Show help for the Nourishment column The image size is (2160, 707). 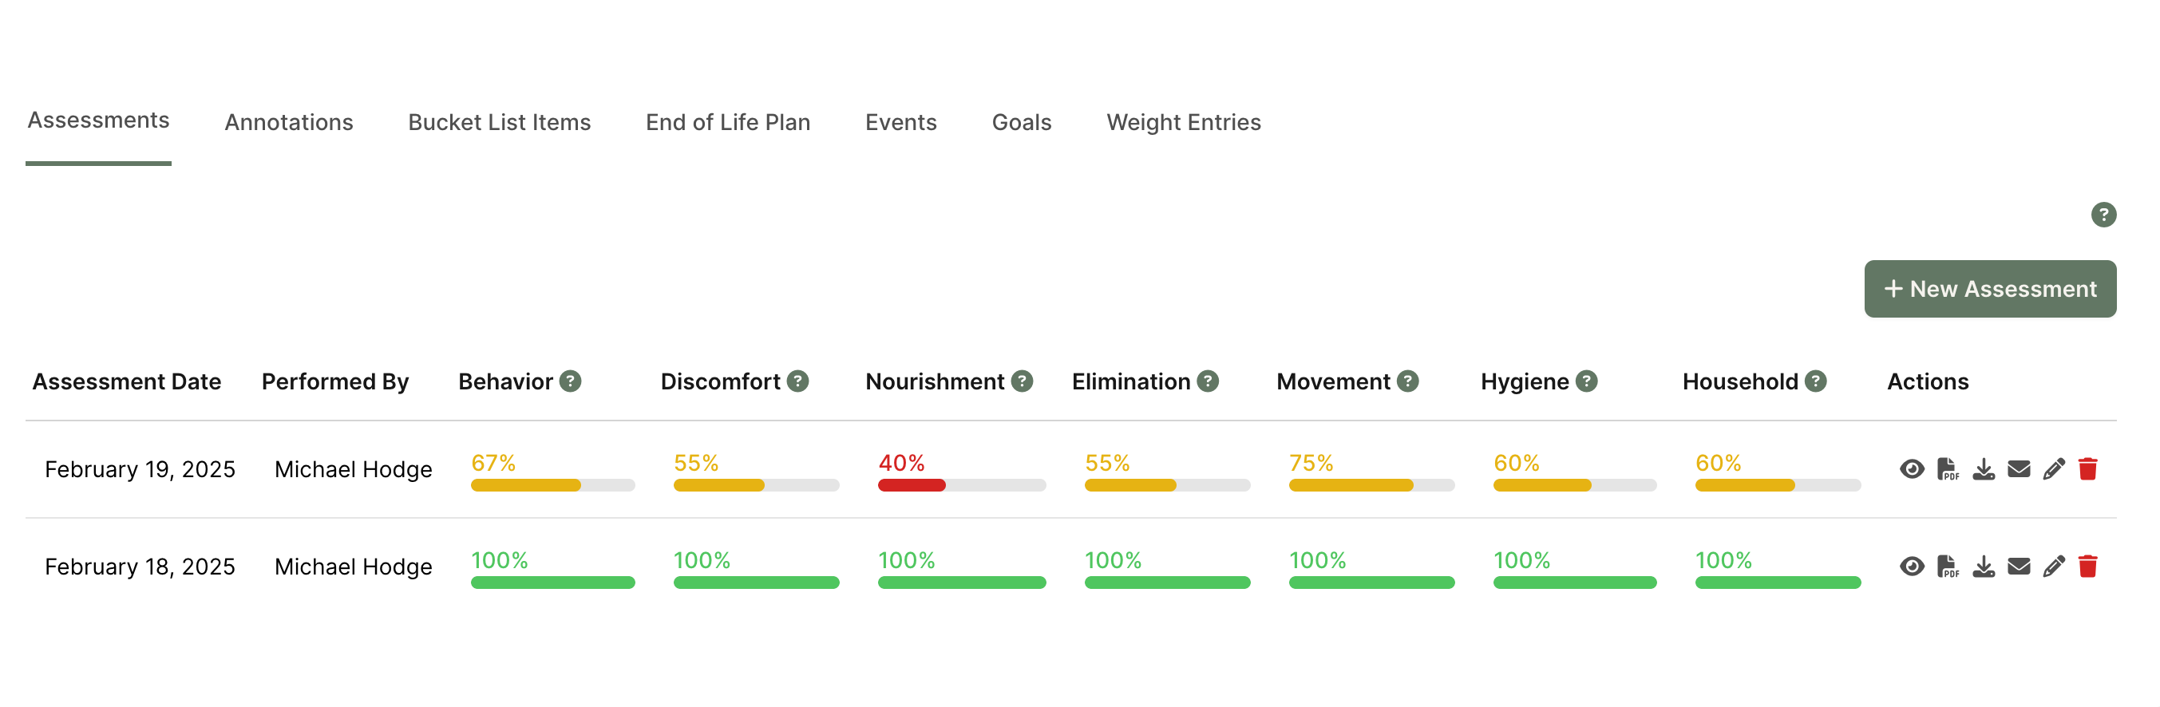(x=1021, y=381)
